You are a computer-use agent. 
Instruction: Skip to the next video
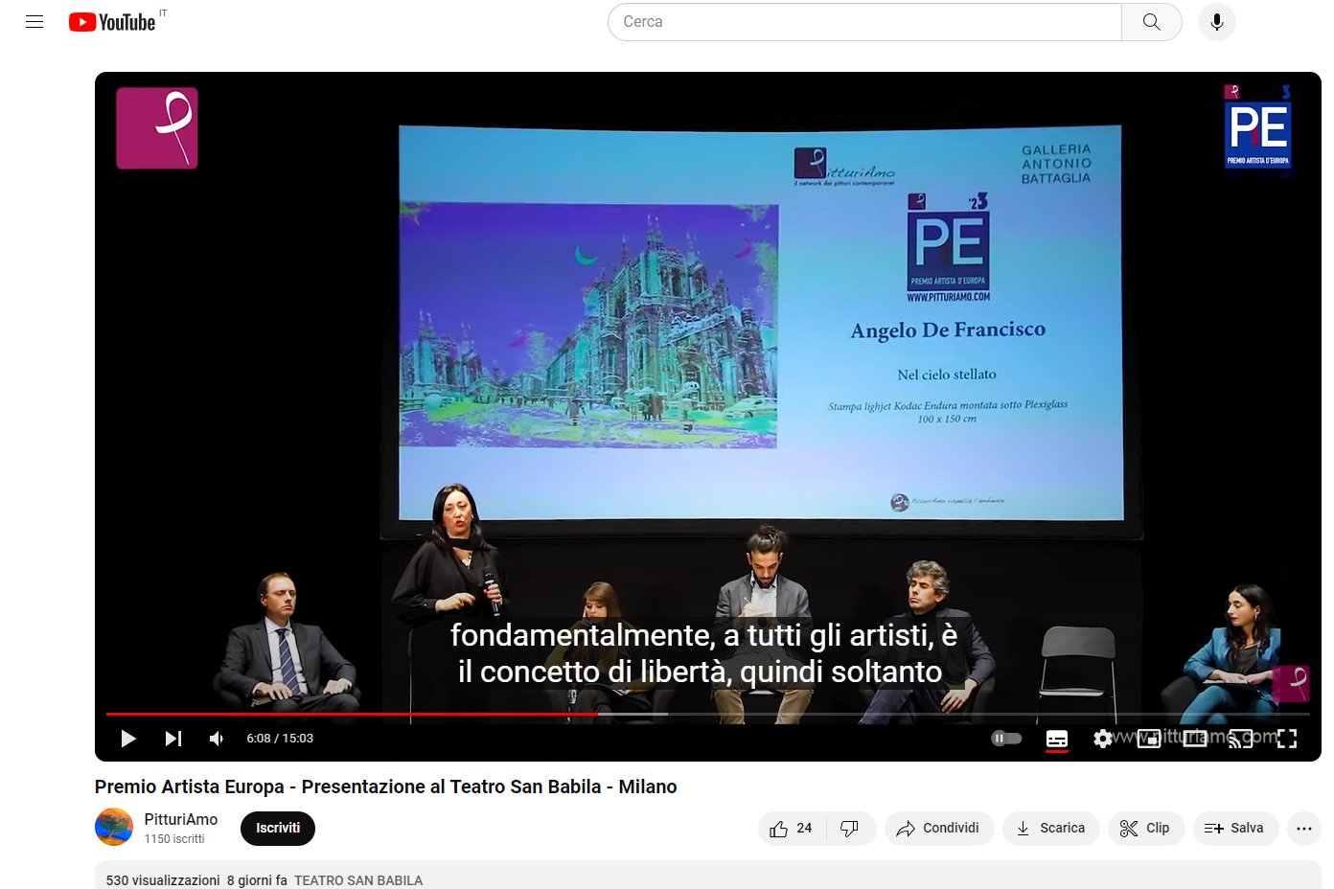tap(173, 739)
